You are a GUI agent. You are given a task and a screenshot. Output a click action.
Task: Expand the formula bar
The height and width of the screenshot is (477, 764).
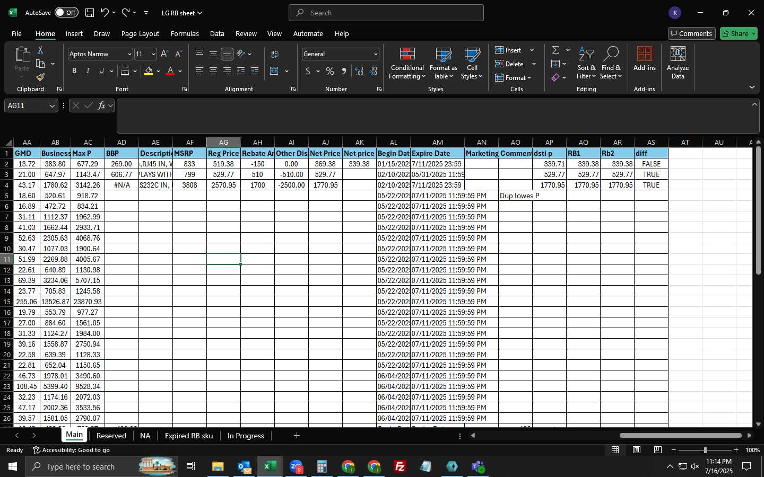[x=754, y=104]
